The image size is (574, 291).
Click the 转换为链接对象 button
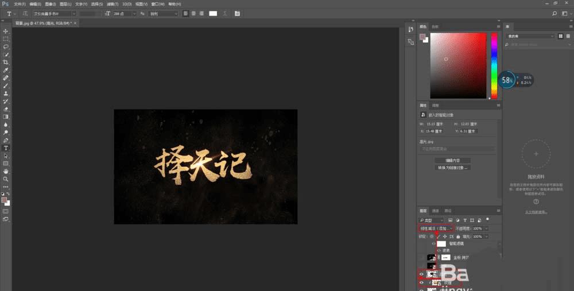pos(453,168)
